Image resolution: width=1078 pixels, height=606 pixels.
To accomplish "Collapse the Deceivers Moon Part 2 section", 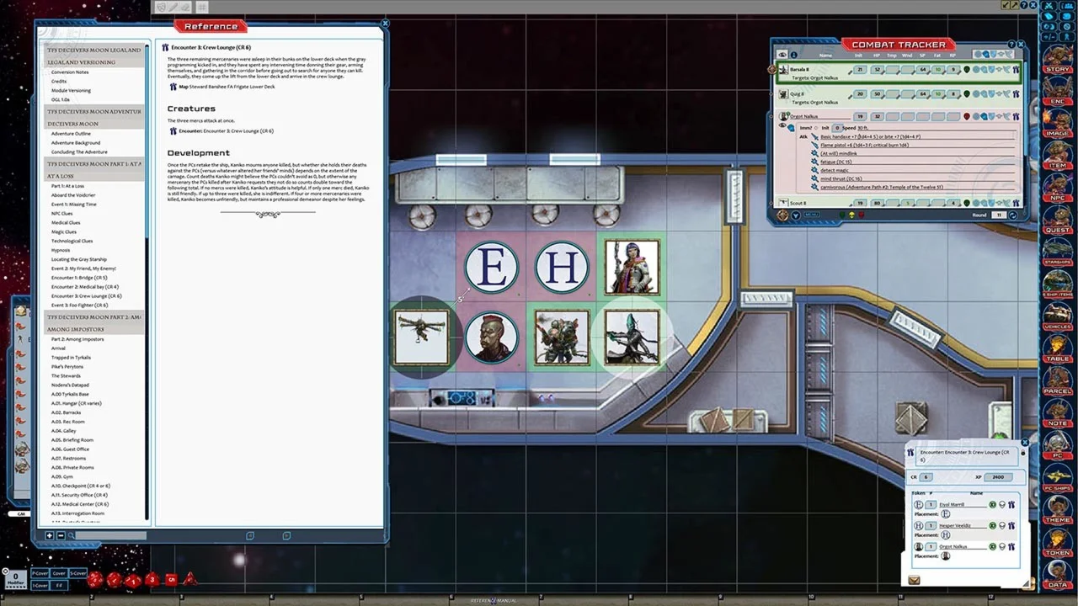I will (x=93, y=316).
